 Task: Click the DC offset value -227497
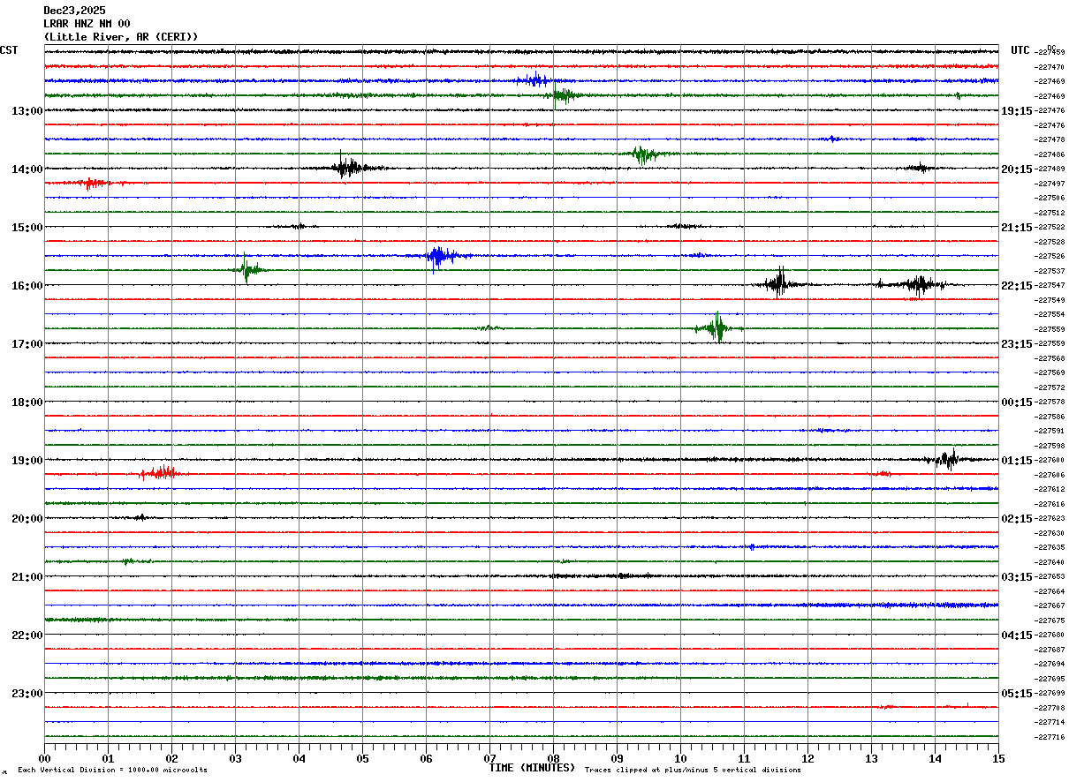[1050, 184]
